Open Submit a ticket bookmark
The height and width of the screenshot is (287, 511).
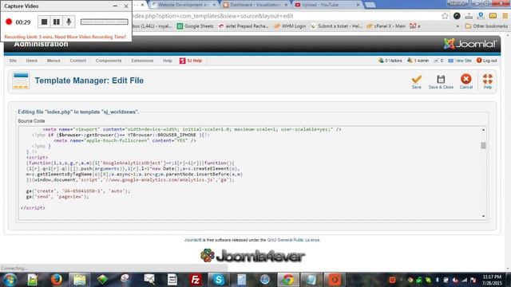click(336, 26)
